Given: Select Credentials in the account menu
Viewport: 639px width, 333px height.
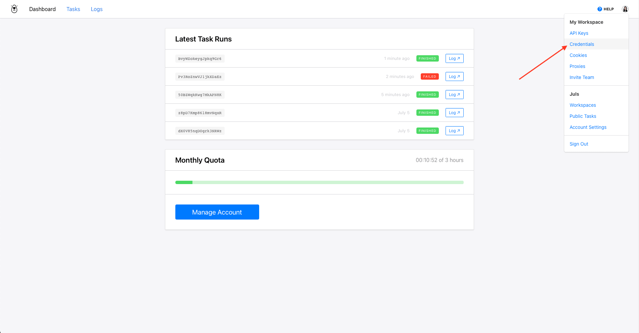Looking at the screenshot, I should point(582,44).
